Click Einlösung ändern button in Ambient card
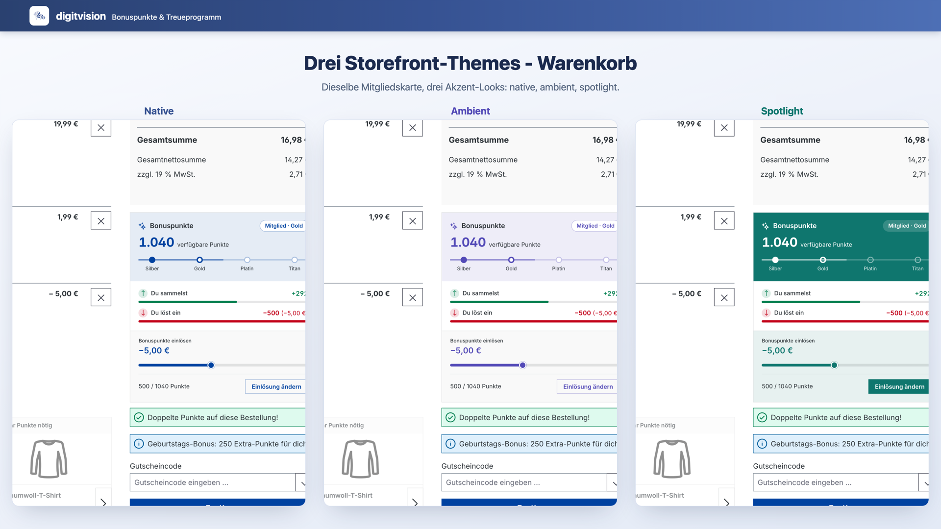Image resolution: width=941 pixels, height=529 pixels. (x=587, y=386)
